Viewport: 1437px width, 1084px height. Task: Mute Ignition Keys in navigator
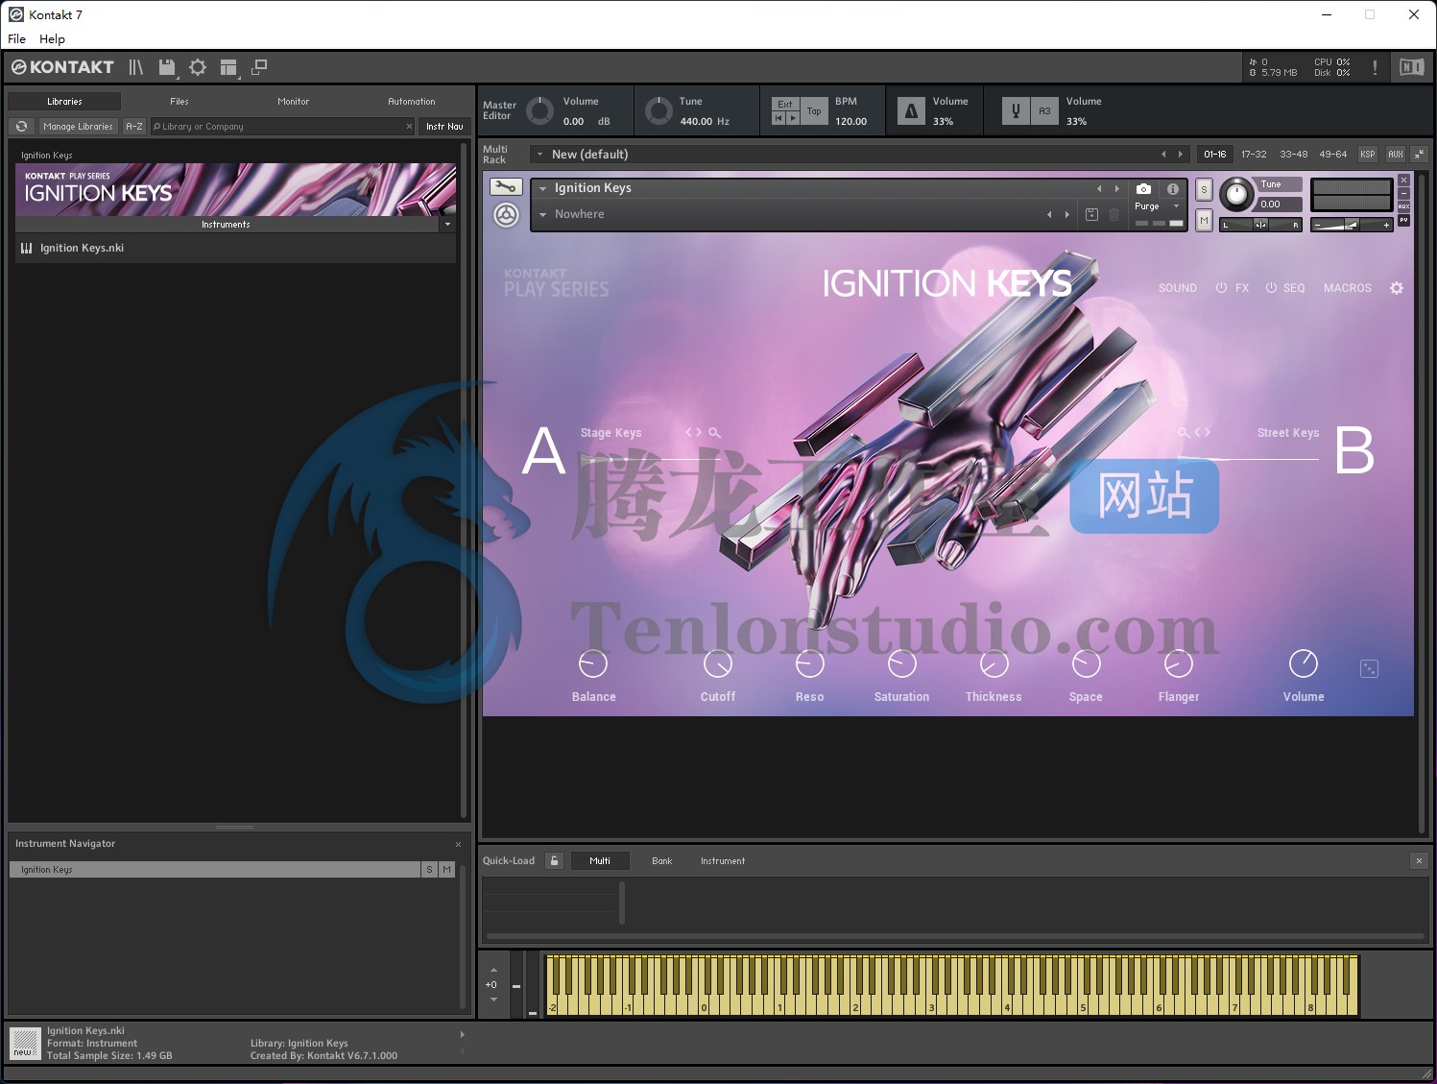[446, 869]
